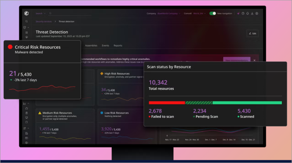Open the Search type dropdown in top bar
Image resolution: width=292 pixels, height=163 pixels.
pyautogui.click(x=40, y=14)
